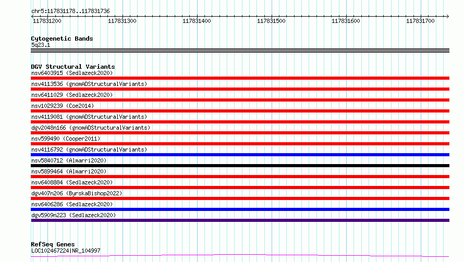Select the black bar under nsv5840712

[x=240, y=166]
